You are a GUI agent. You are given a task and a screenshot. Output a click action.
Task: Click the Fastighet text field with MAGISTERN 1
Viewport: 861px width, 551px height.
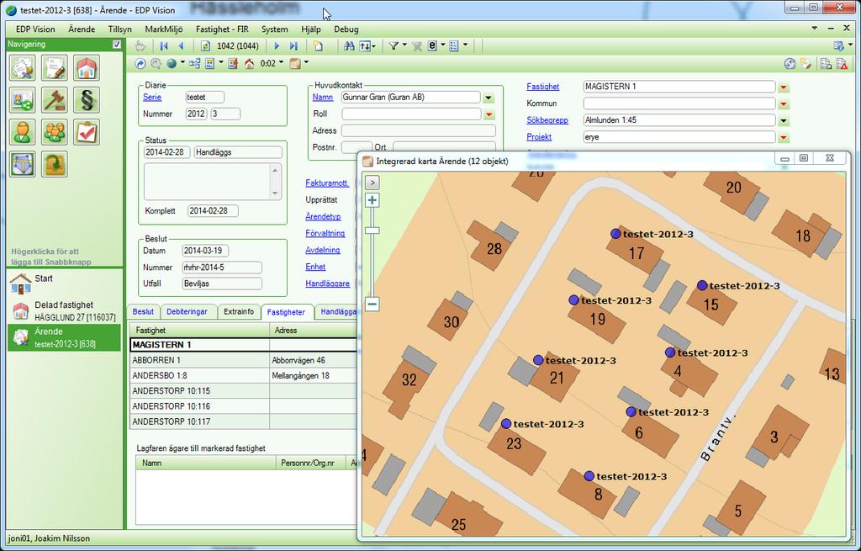[679, 87]
